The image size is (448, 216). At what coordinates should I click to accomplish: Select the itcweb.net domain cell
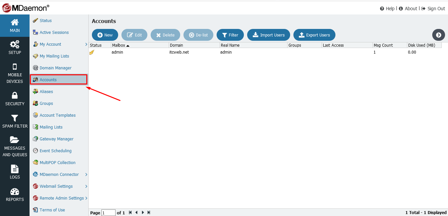pos(179,52)
